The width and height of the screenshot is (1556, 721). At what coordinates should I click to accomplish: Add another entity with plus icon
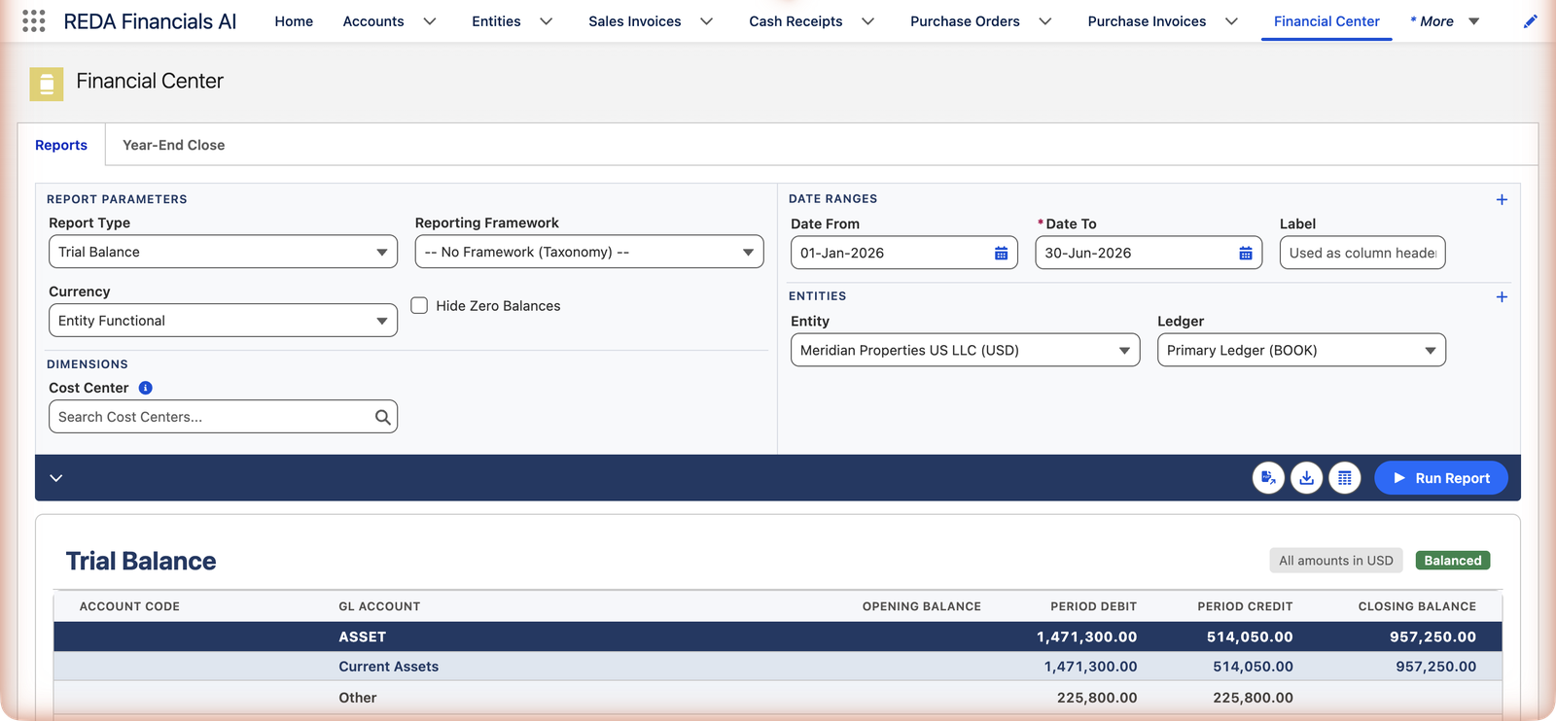1502,296
